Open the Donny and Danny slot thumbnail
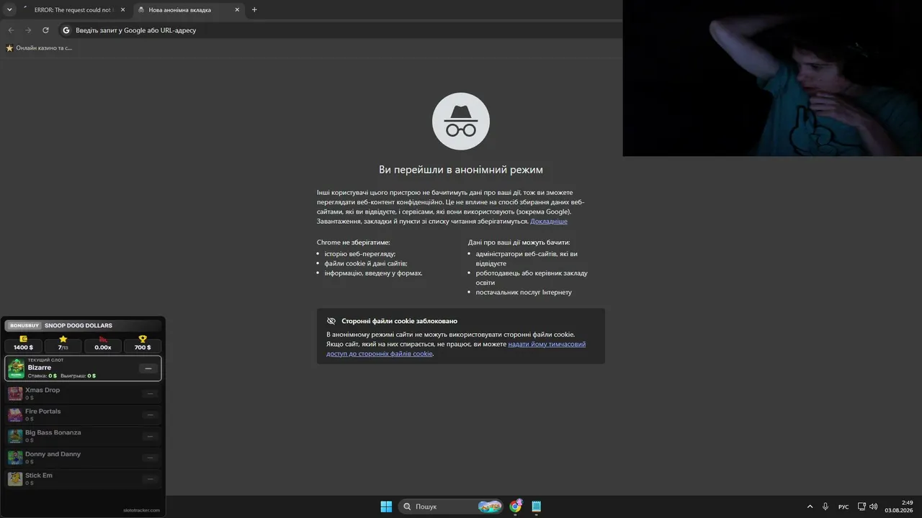Screen dimensions: 922x518 point(15,458)
